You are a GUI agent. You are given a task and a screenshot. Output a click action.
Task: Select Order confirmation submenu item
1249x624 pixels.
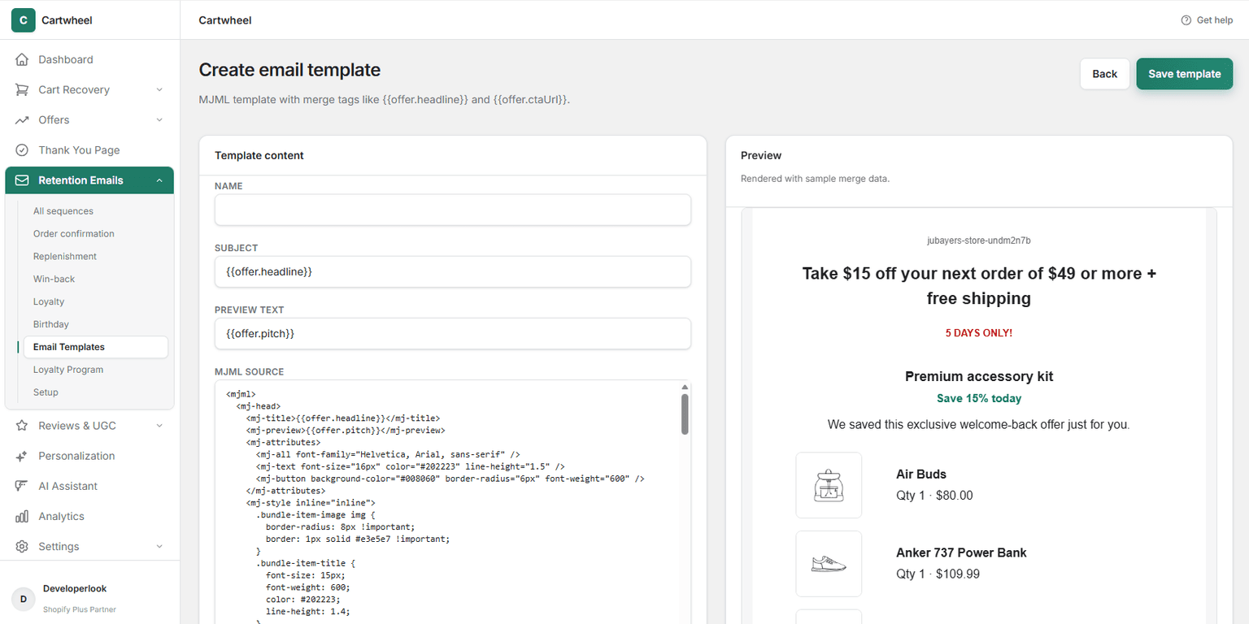tap(96, 234)
